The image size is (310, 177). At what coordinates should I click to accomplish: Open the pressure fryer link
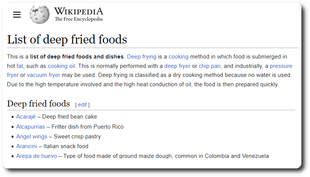coord(281,66)
